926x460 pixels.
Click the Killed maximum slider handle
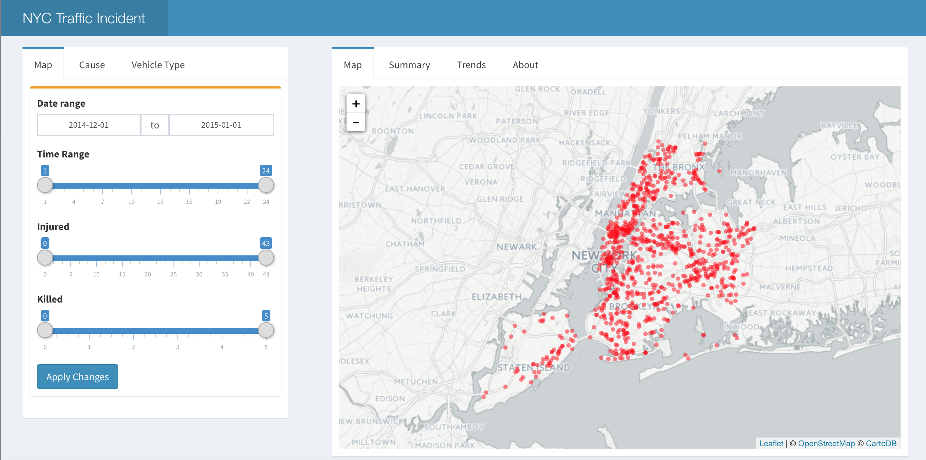pyautogui.click(x=266, y=330)
